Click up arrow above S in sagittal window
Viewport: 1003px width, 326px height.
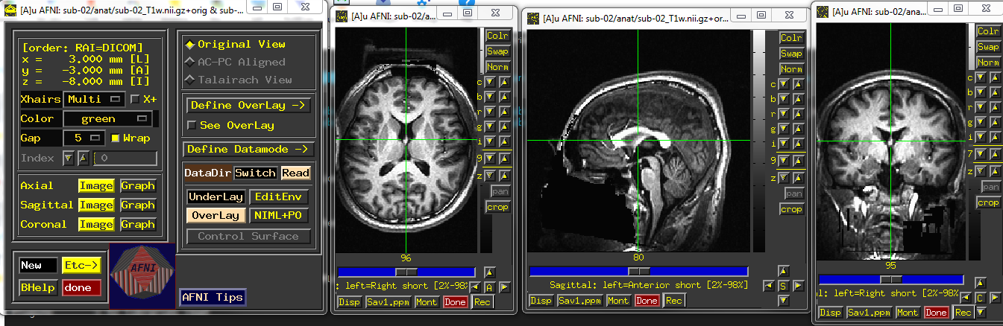coord(782,272)
